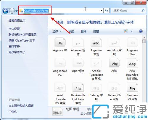Select the BatangChe 常规 font icon
This screenshot has height=120, width=148.
(x=114, y=87)
